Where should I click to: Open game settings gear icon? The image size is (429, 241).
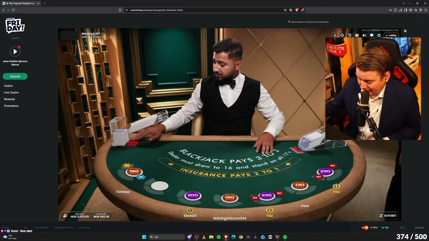(x=379, y=35)
